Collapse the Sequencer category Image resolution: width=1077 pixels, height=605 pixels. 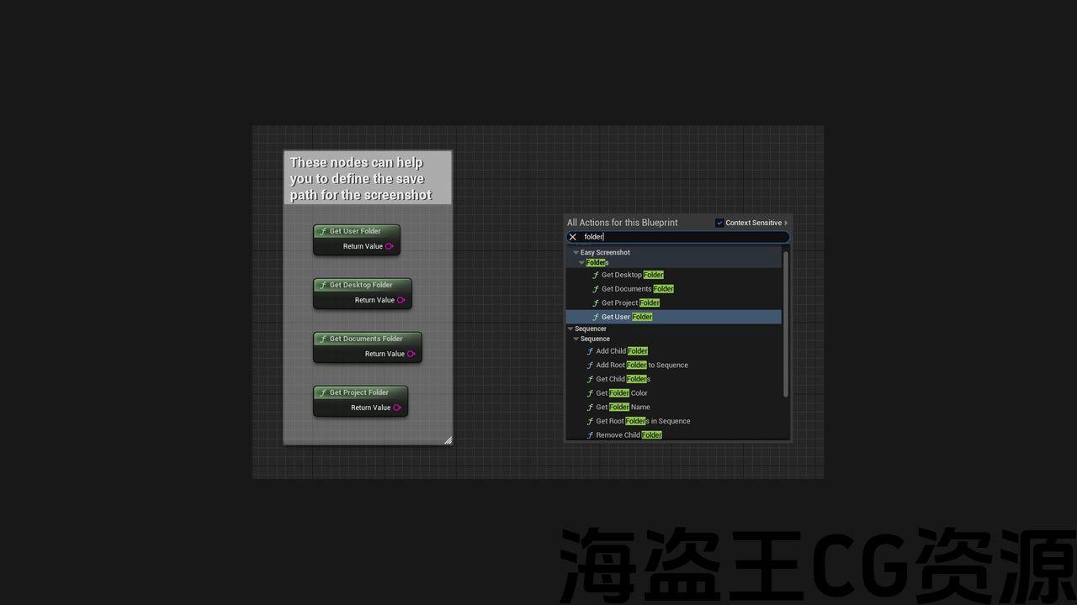pos(570,329)
